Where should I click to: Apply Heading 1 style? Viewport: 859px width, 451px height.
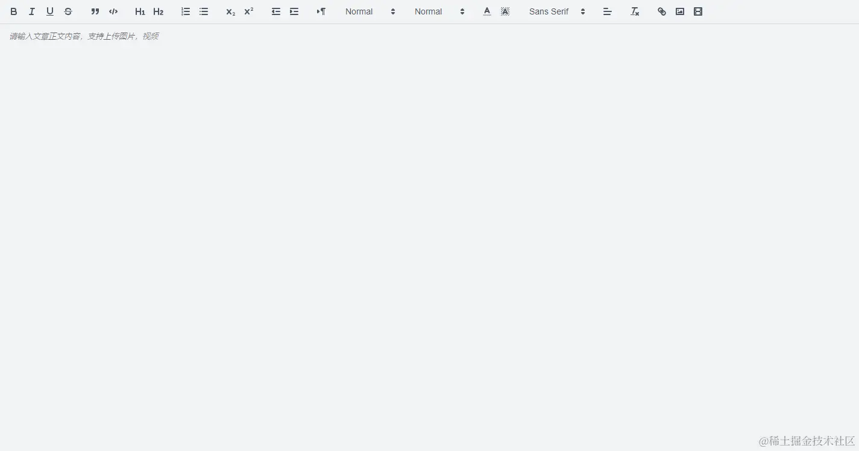(140, 11)
